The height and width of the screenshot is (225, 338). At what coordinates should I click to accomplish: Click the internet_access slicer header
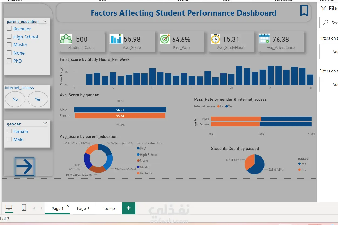[19, 88]
